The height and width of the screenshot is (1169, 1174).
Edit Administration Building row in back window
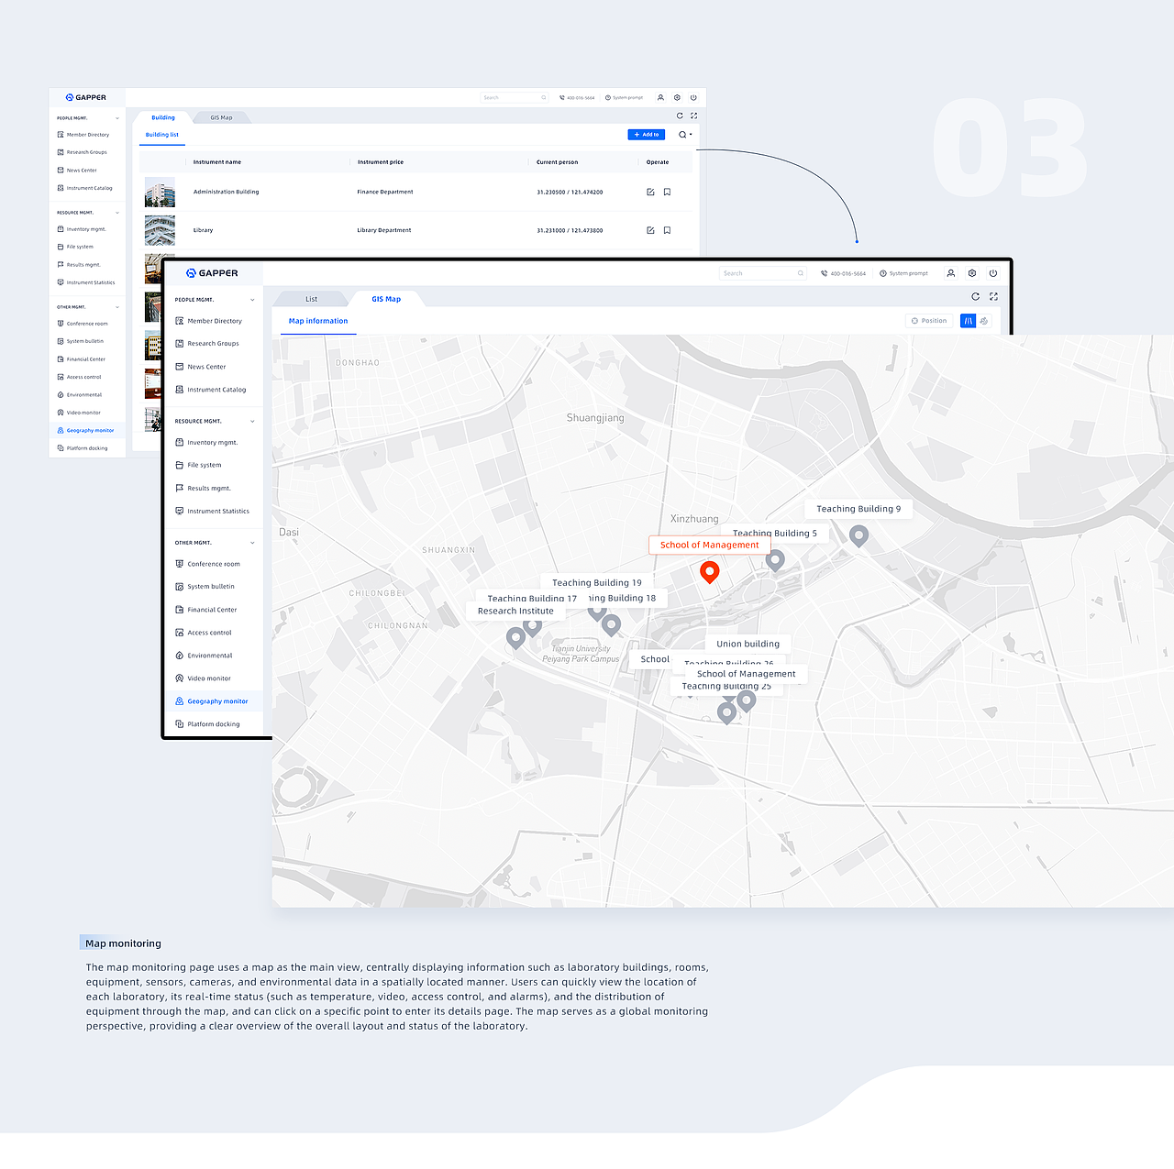[x=650, y=192]
